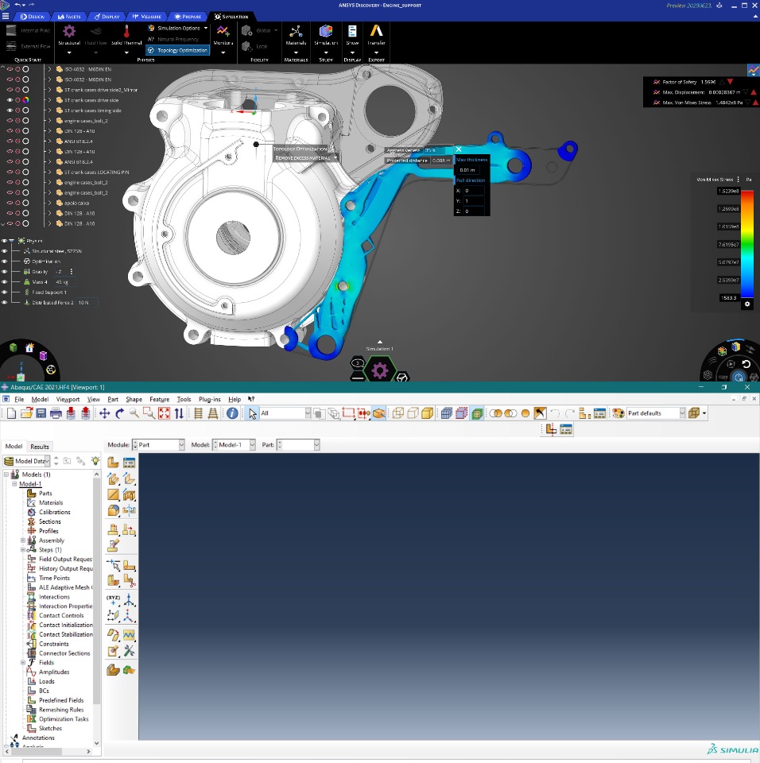Screen dimensions: 760x763
Task: Expand the apolo caixa tree node
Action: 49,203
